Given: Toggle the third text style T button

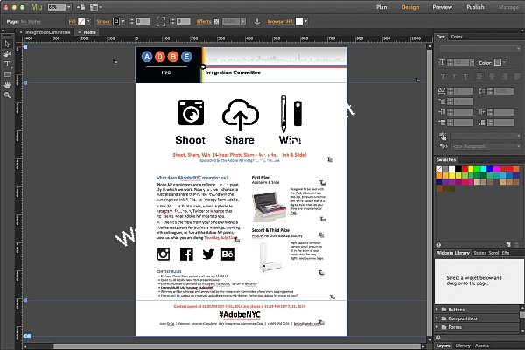Looking at the screenshot, I should point(465,77).
